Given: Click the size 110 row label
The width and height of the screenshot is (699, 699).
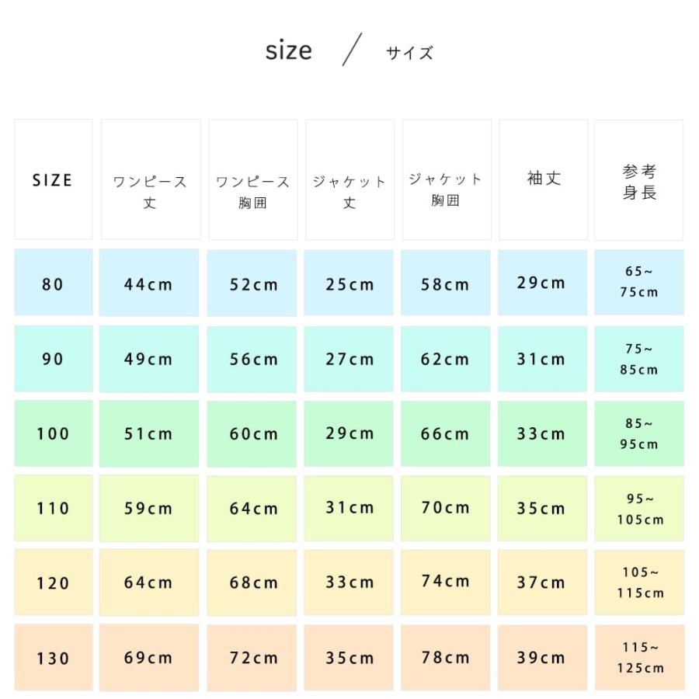Looking at the screenshot, I should tap(53, 508).
